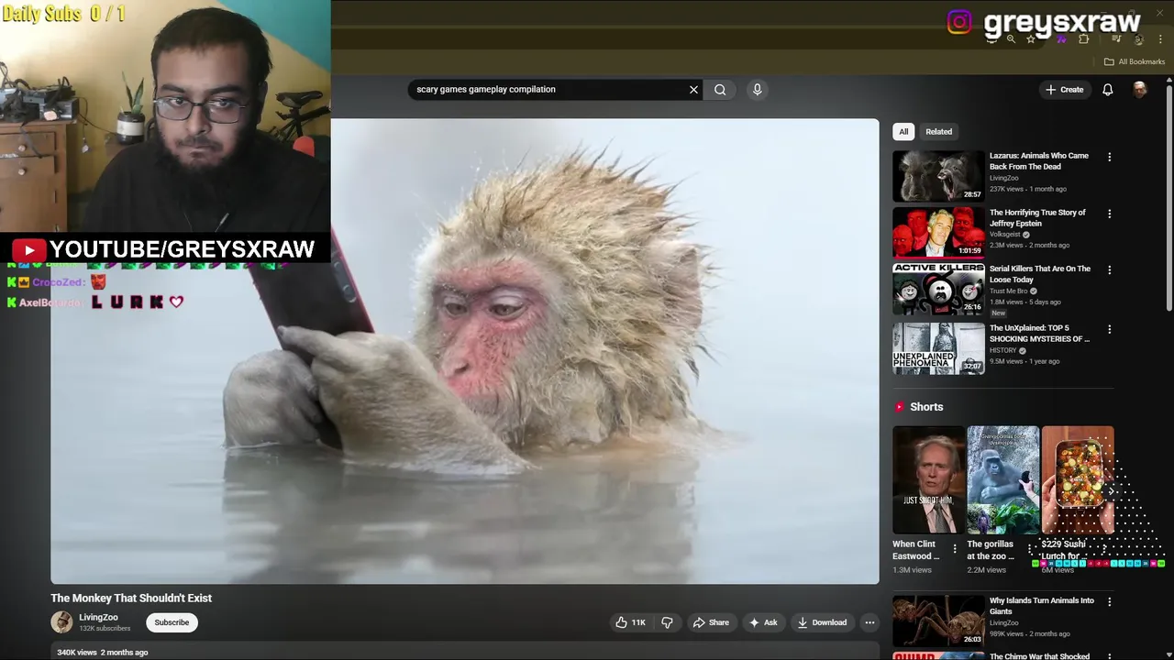Click the Create button
Screen dimensions: 1174x660
click(x=1064, y=89)
